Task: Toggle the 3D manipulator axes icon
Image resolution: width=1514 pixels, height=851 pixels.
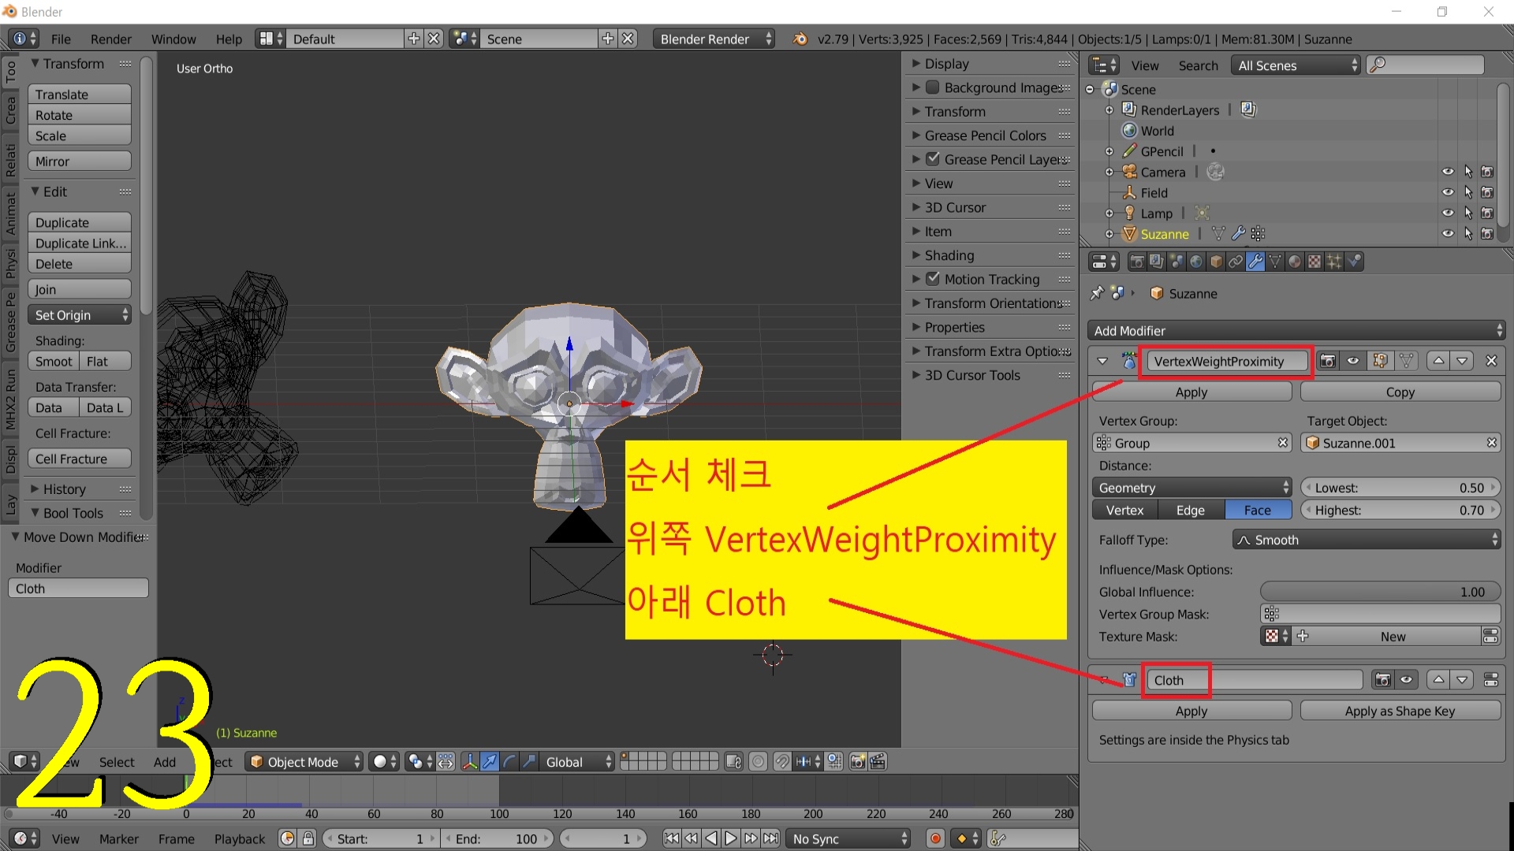Action: [470, 762]
